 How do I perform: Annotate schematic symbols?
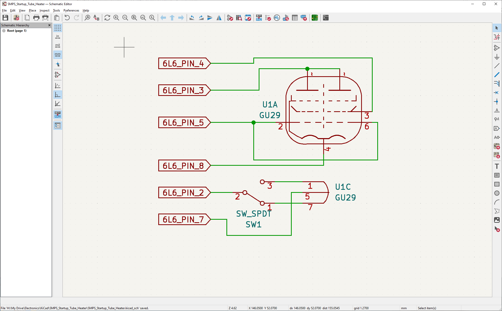pyautogui.click(x=259, y=18)
